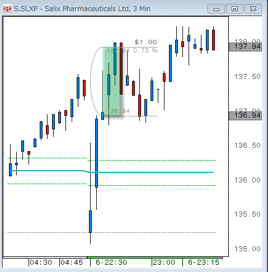Click the 23:00 time axis label
This screenshot has width=268, height=272.
[x=164, y=262]
